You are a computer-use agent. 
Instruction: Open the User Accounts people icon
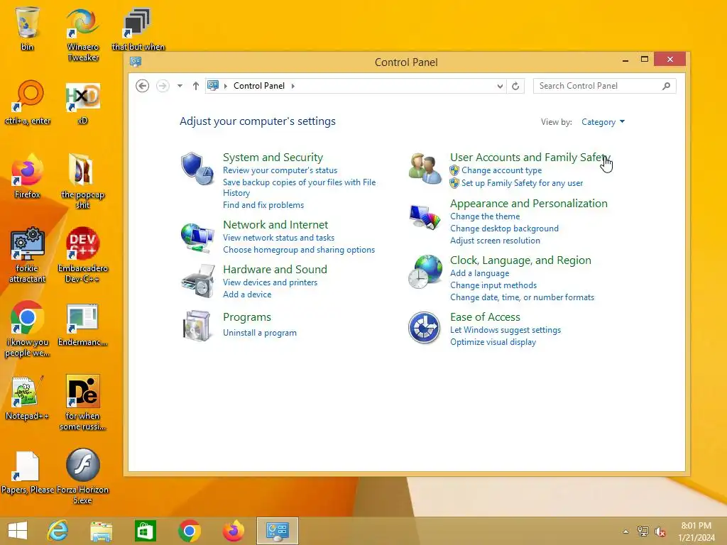coord(425,168)
